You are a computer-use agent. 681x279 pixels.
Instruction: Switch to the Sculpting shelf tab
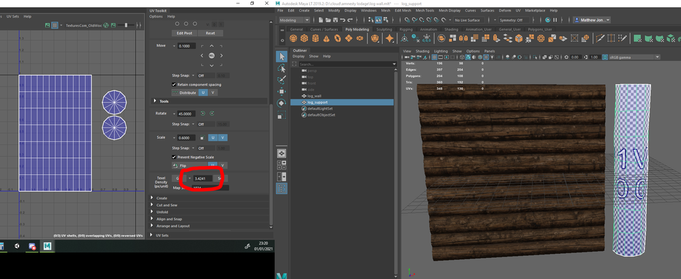click(384, 29)
